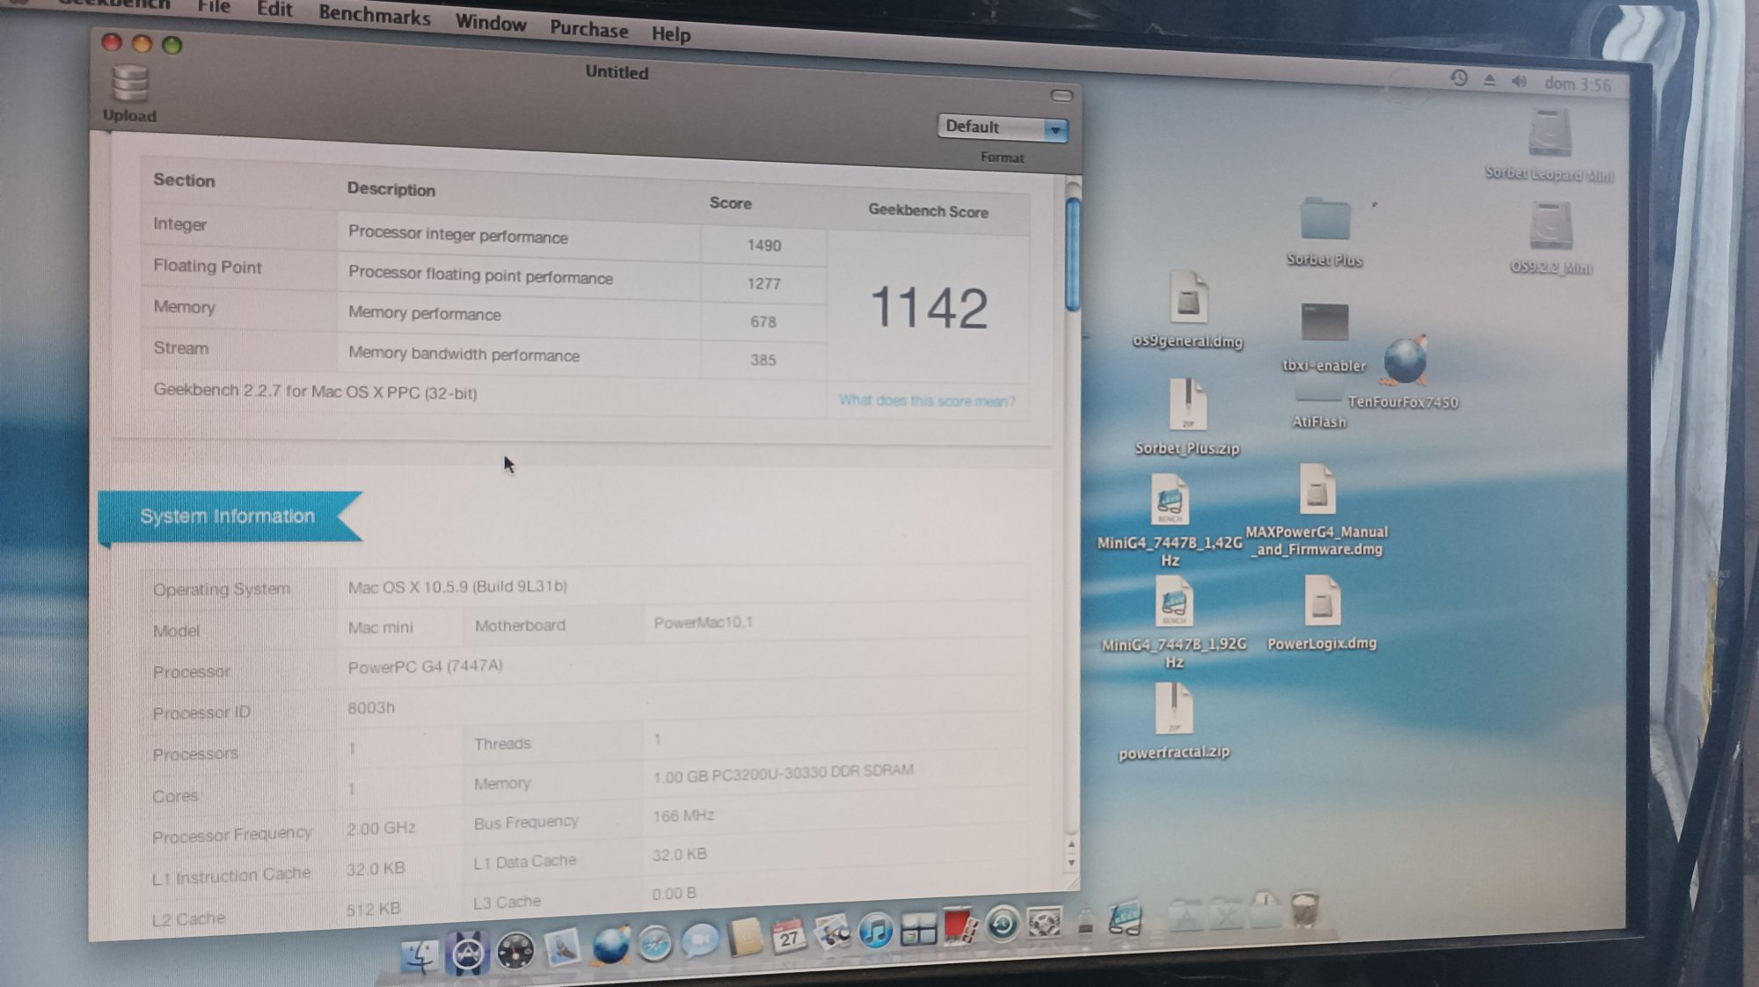Click the vertical scrollbar thumb
The image size is (1759, 987).
point(1072,255)
